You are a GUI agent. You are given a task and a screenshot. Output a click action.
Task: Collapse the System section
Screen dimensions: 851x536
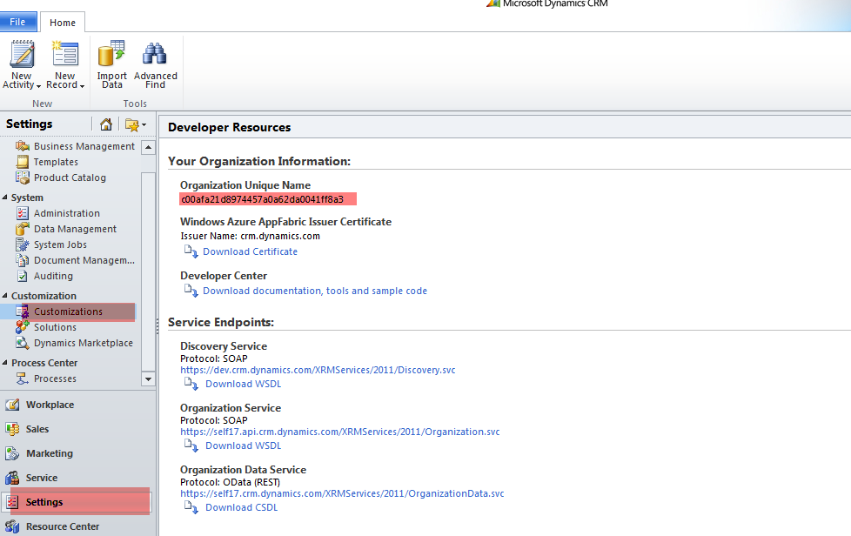7,197
